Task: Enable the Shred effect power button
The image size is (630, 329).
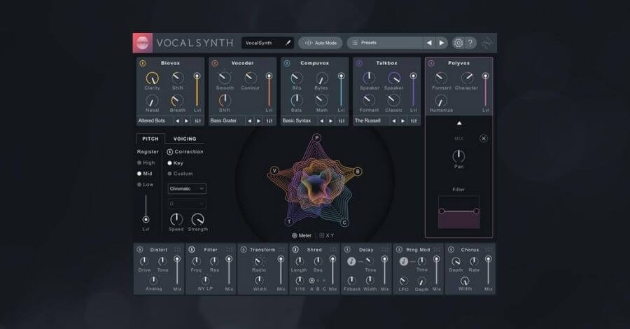Action: pos(295,249)
